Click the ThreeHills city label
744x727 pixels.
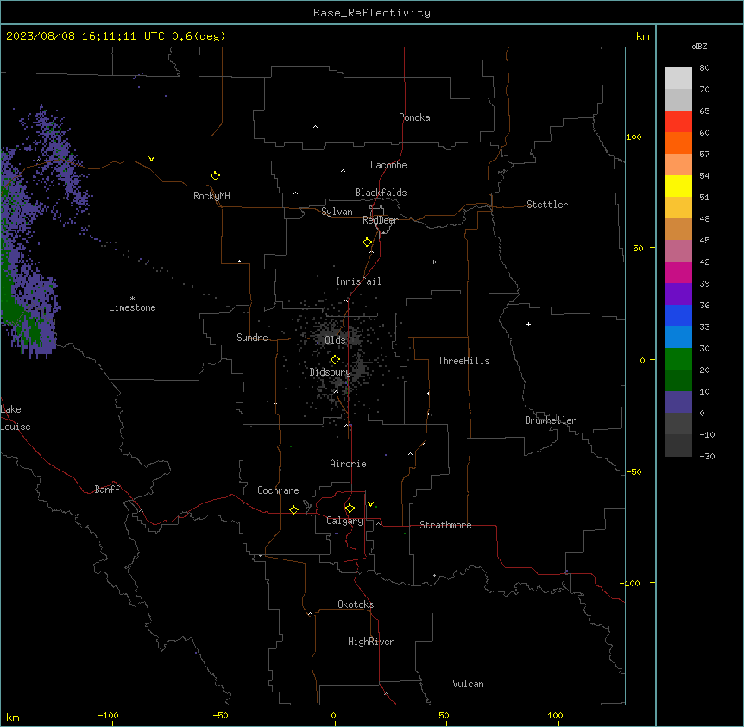(463, 361)
